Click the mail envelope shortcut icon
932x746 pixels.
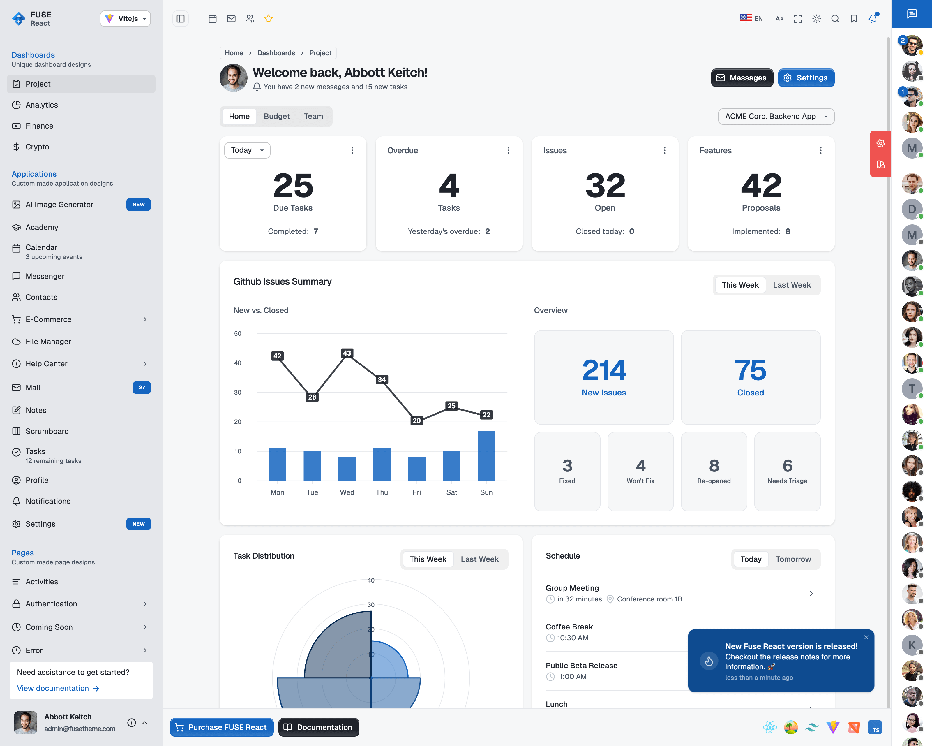(x=231, y=19)
